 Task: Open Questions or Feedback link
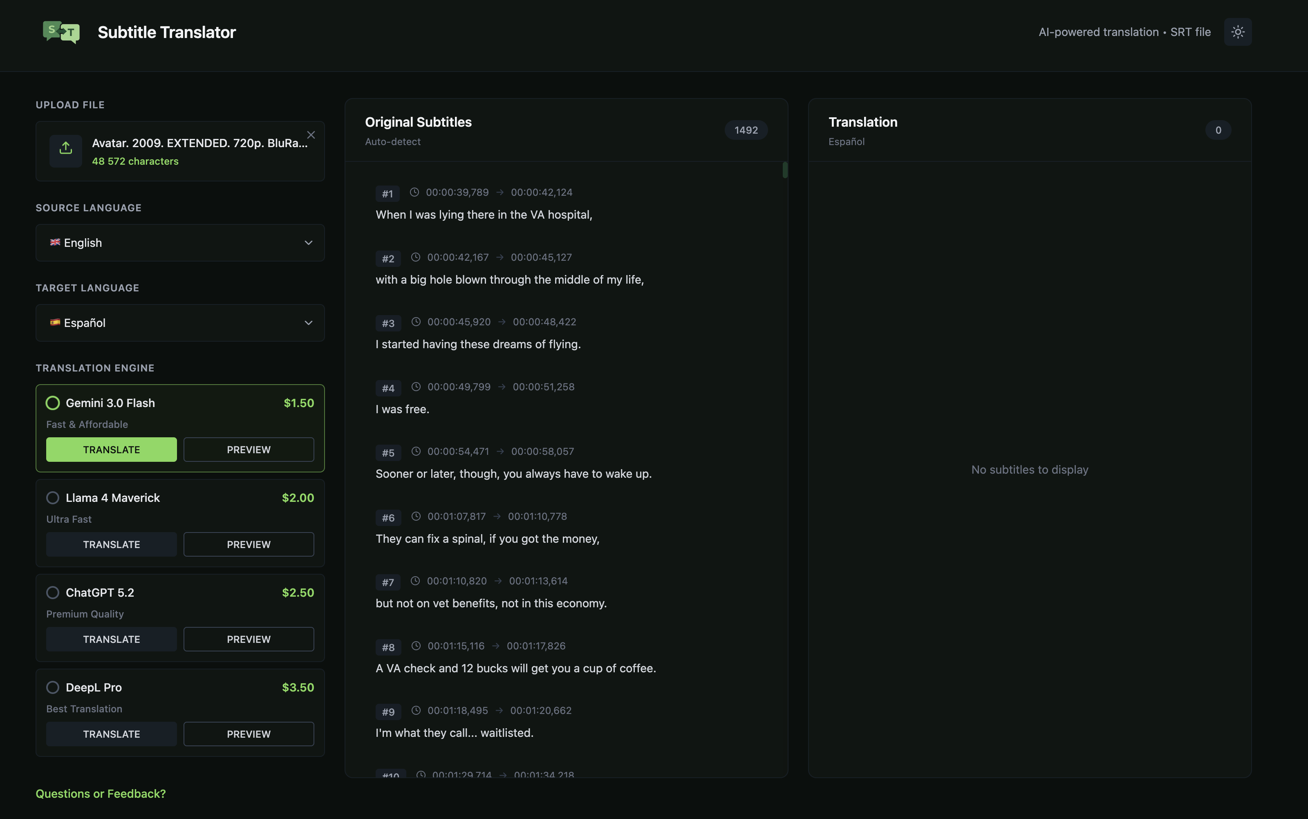coord(101,794)
